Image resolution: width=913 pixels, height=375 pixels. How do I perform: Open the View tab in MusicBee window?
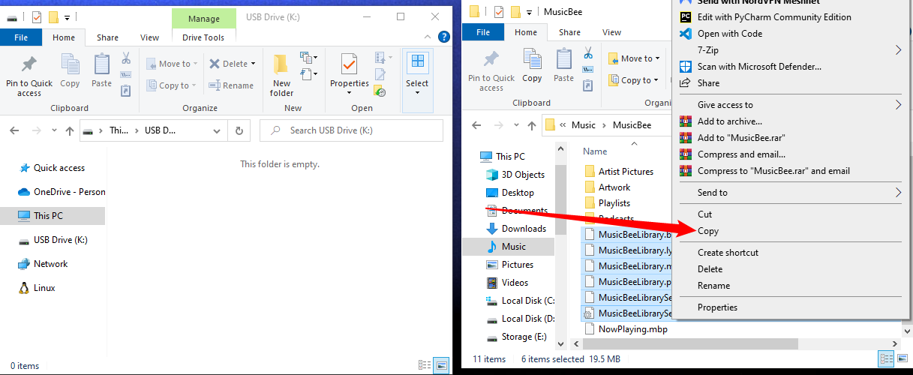tap(612, 32)
